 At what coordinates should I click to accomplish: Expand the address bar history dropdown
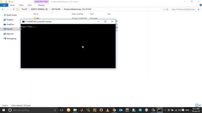point(164,9)
